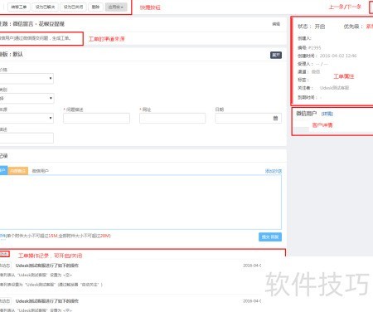Click the 转移工单 transfer ticket button
This screenshot has height=312, width=373.
pyautogui.click(x=19, y=7)
